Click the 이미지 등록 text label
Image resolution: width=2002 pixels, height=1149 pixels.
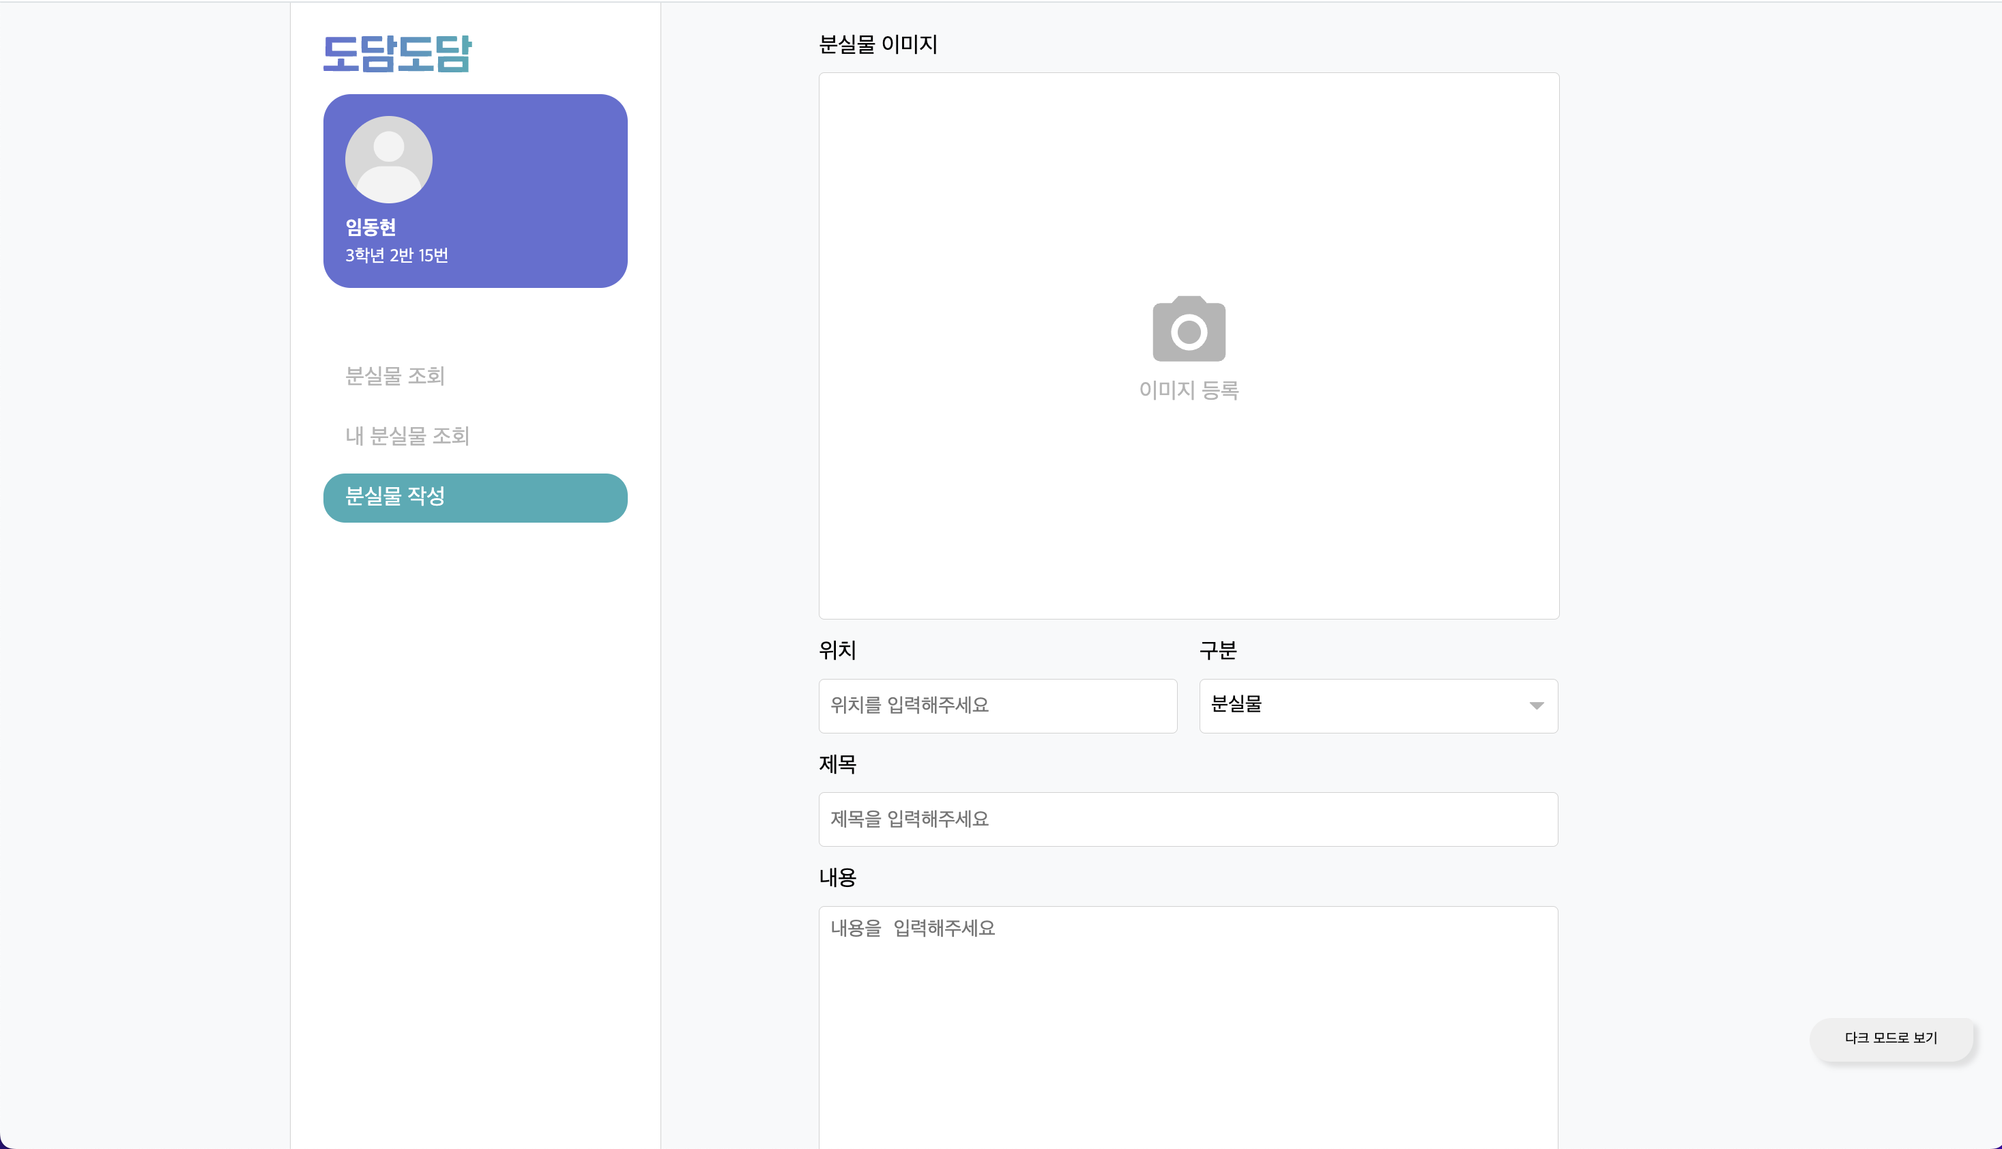(x=1189, y=390)
